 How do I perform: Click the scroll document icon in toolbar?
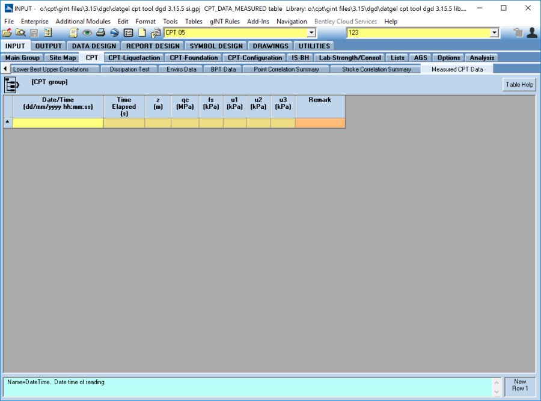click(x=74, y=33)
